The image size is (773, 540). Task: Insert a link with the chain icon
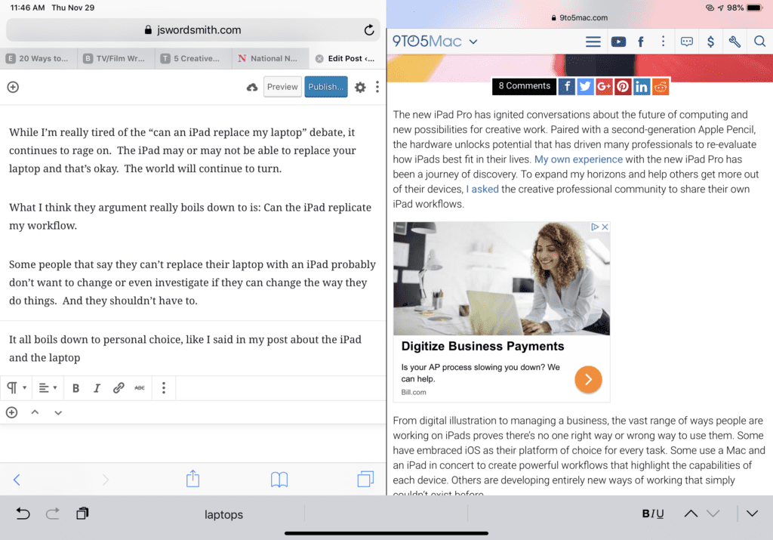119,388
